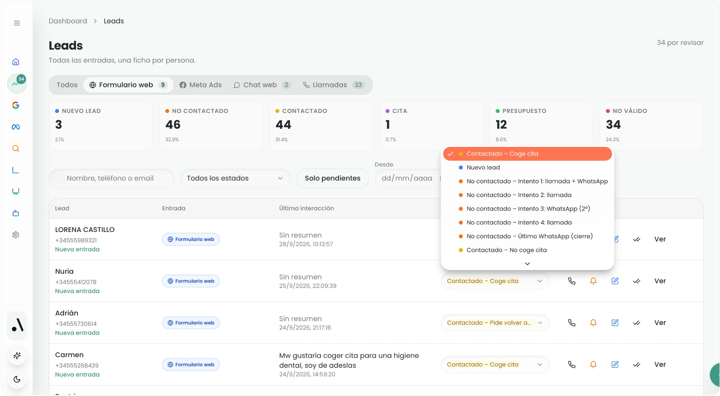This screenshot has width=720, height=396.
Task: Go to the home icon in sidebar
Action: (x=16, y=62)
